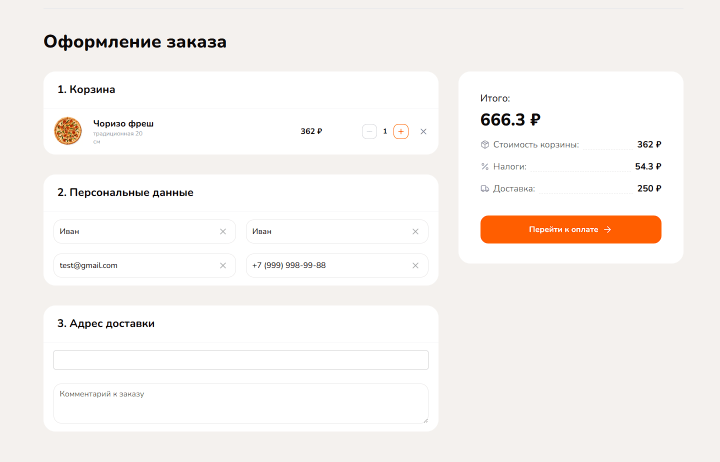Click the email input field
Viewport: 720px width, 462px height.
(x=135, y=265)
